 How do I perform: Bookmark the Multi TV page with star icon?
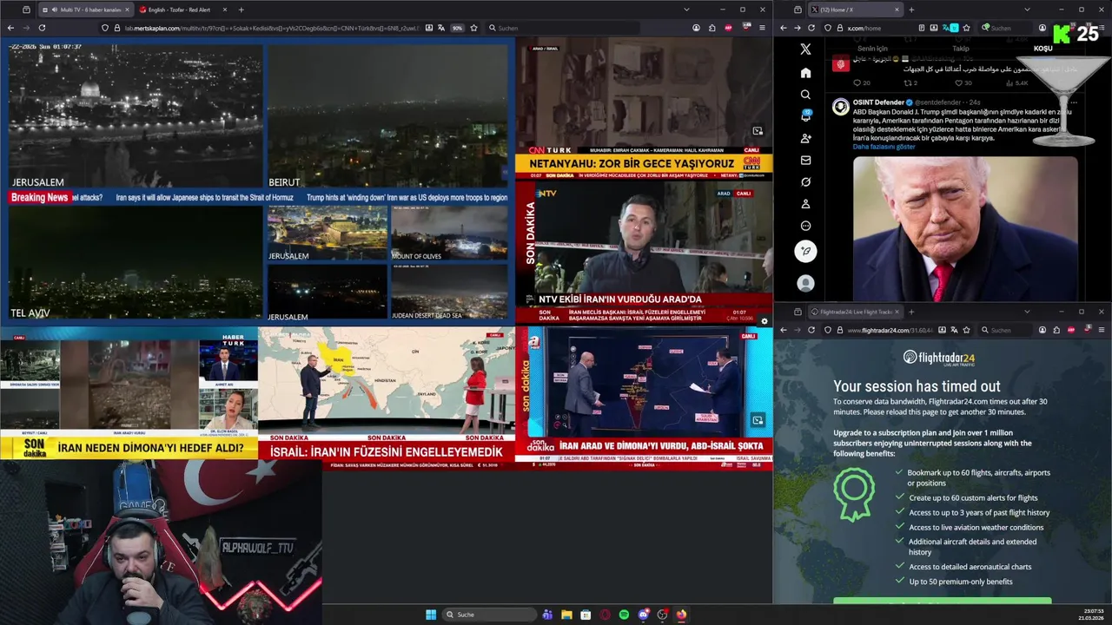pos(474,28)
